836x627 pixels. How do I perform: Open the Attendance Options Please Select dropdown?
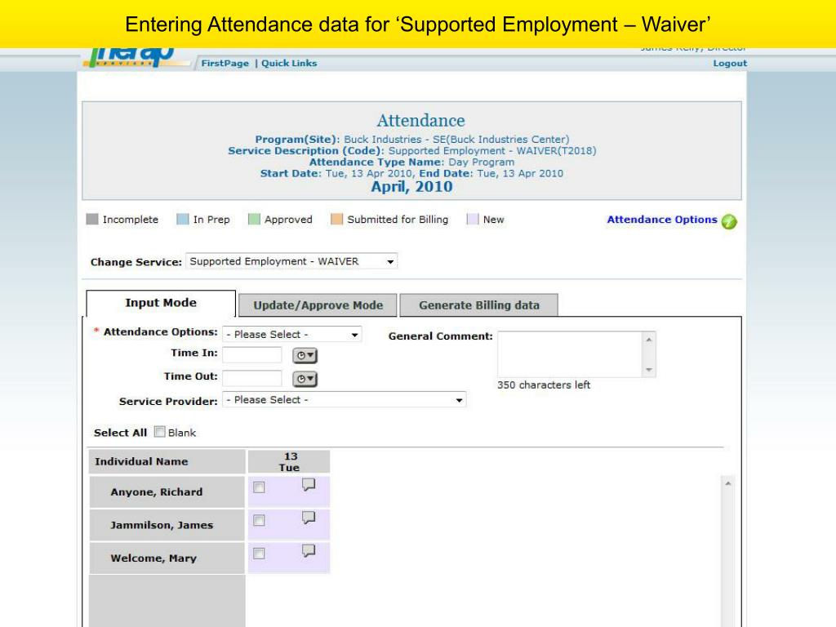pos(292,334)
